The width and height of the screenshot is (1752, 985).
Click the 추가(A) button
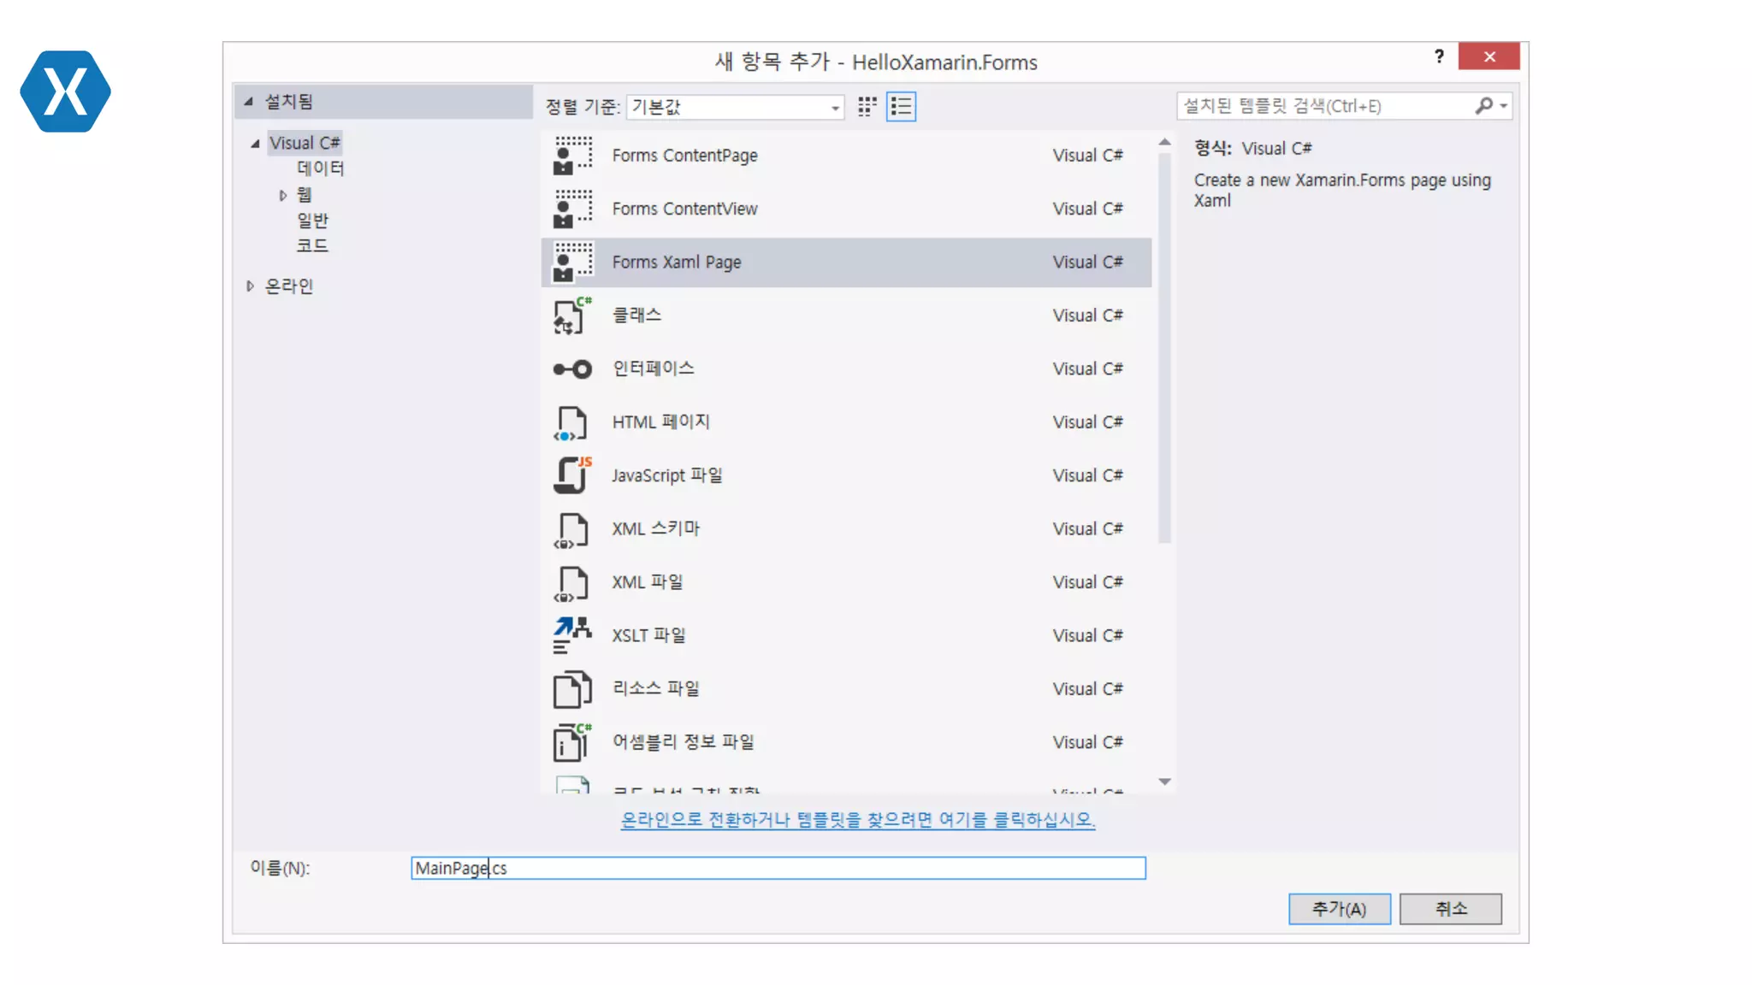[x=1339, y=908]
